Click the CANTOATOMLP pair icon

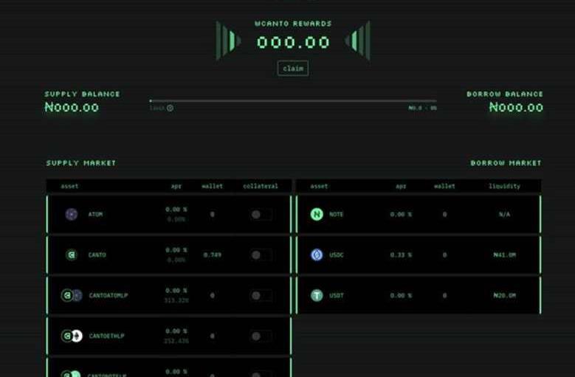pos(72,296)
